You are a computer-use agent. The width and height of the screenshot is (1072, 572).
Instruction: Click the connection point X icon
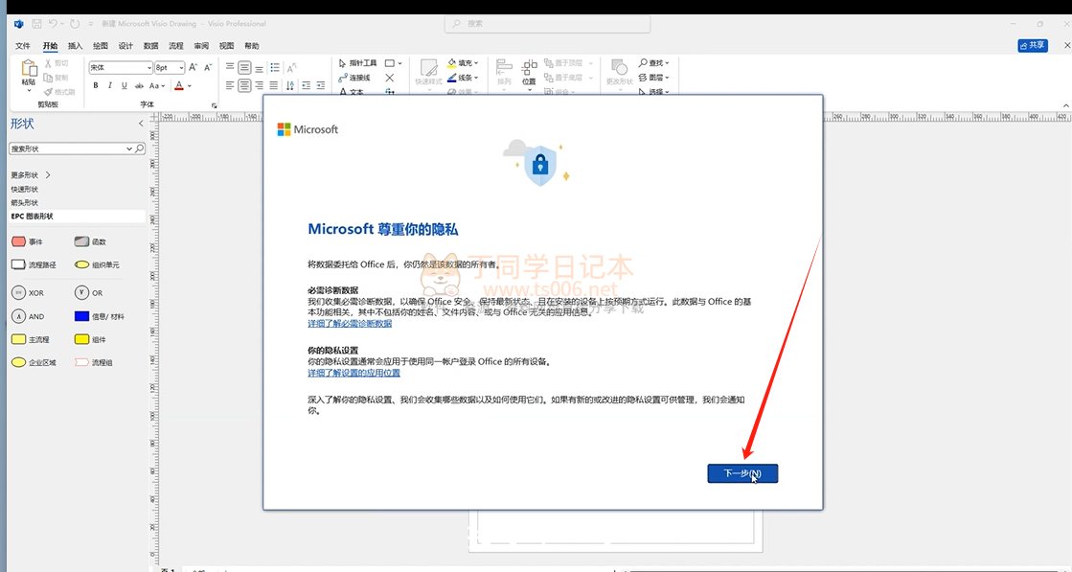click(389, 78)
